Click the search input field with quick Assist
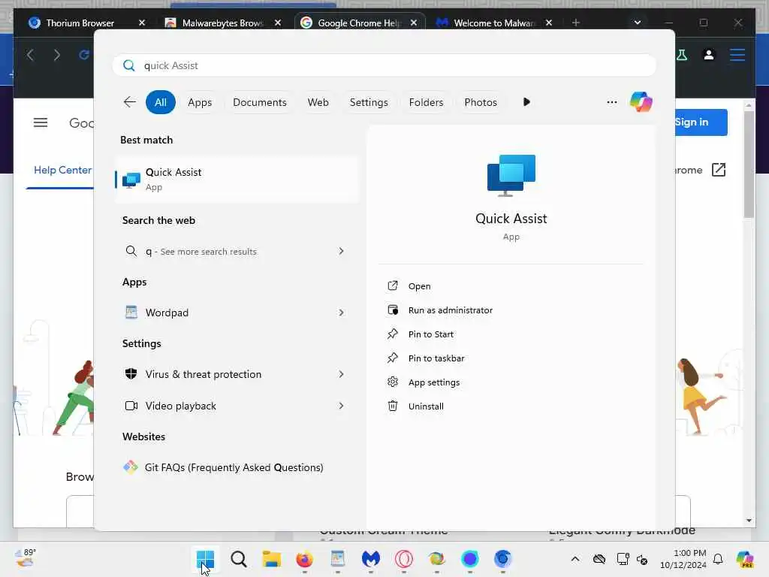This screenshot has width=769, height=577. (384, 65)
